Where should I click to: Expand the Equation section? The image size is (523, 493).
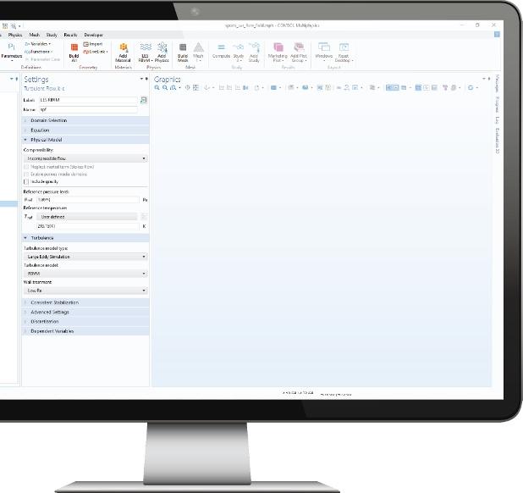coord(85,130)
